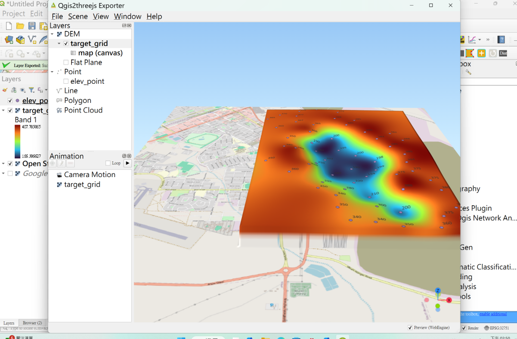Viewport: 517px width, 339px height.
Task: Toggle the Loop animation checkbox
Action: [x=108, y=163]
